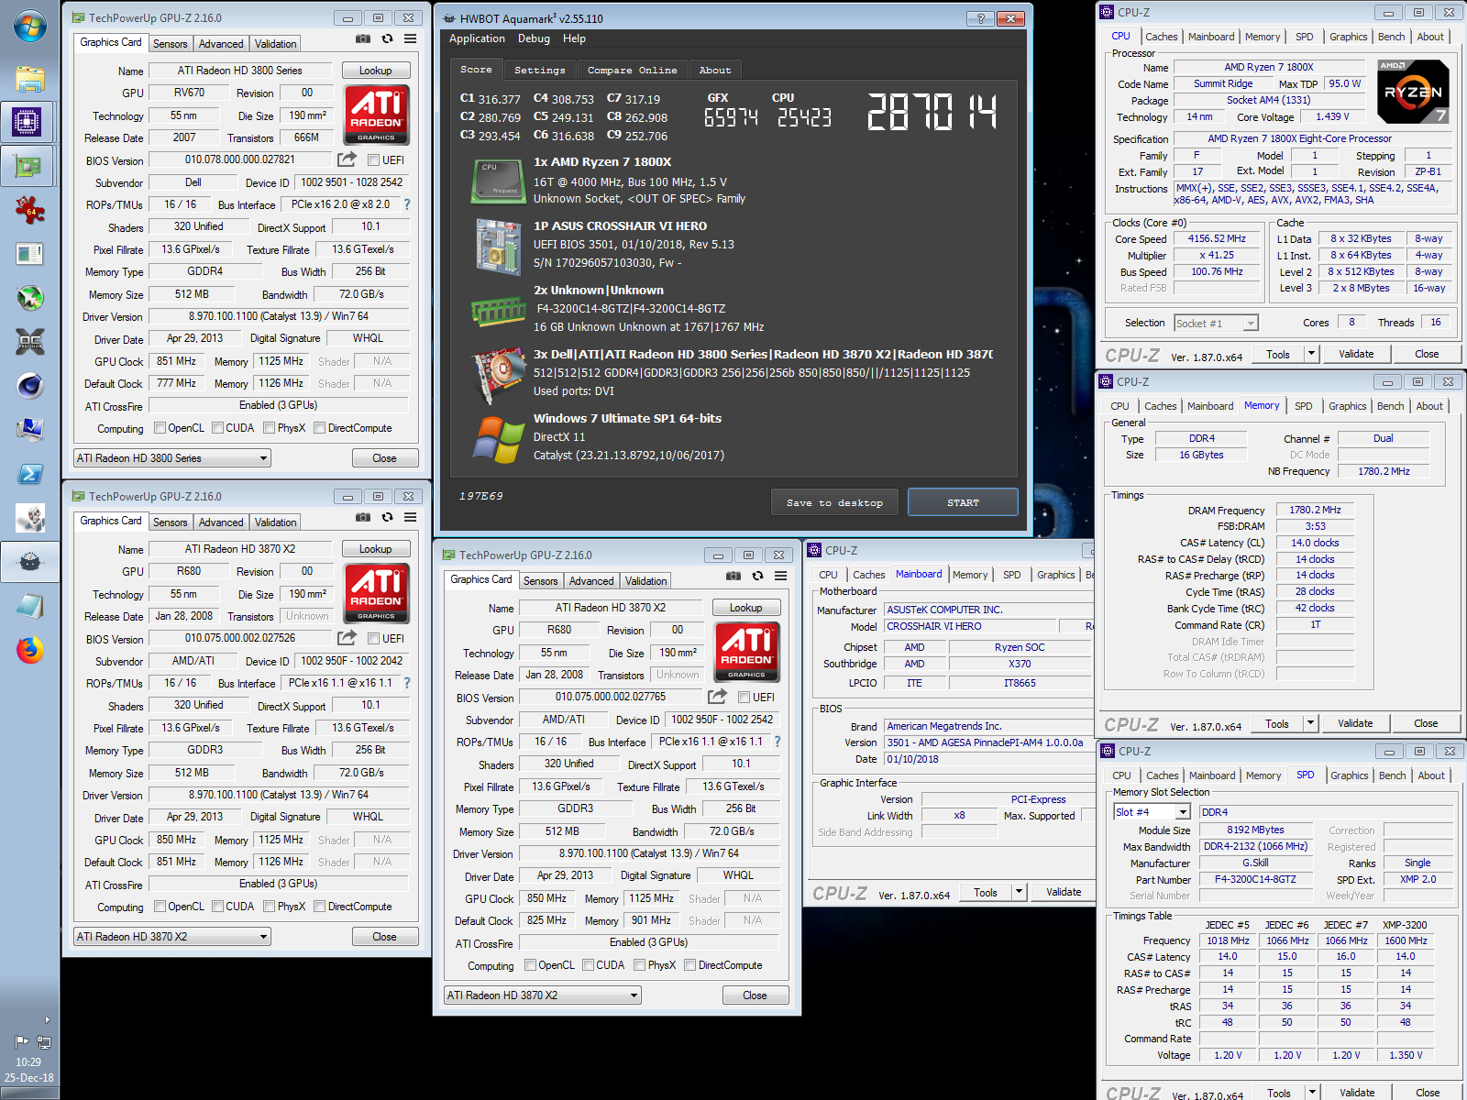Enable the CUDA checkbox in the HD 3800 GPU-Z window
The width and height of the screenshot is (1467, 1100).
(218, 428)
